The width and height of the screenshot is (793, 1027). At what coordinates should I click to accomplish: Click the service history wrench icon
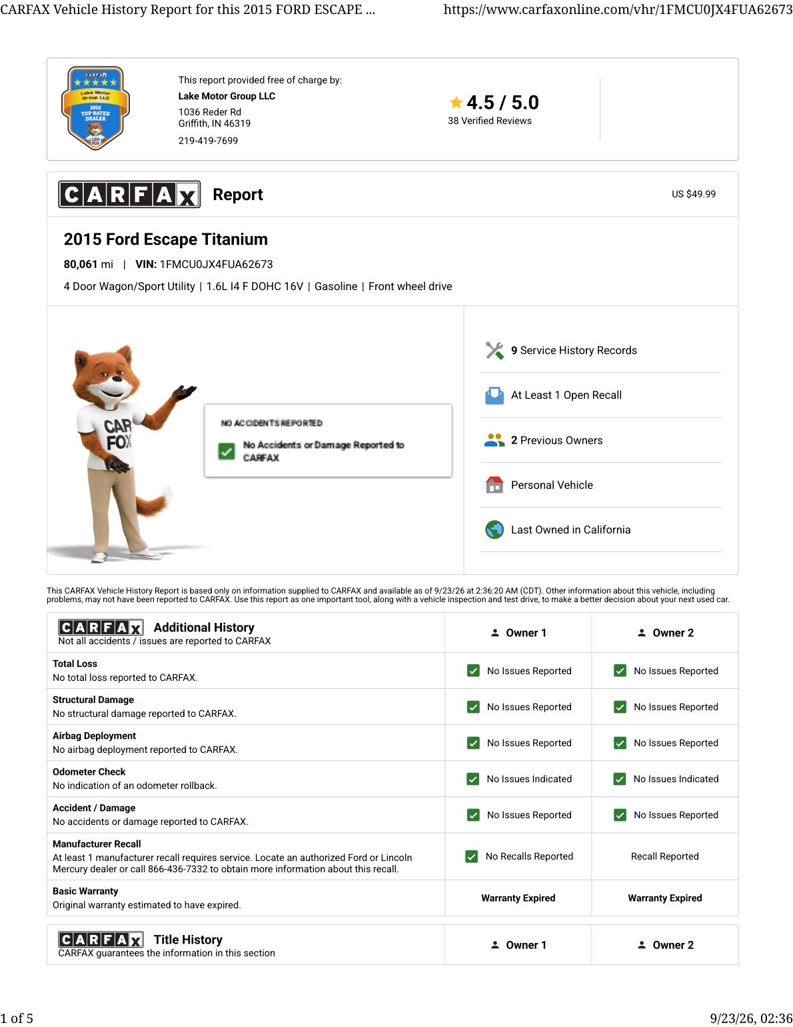coord(494,351)
